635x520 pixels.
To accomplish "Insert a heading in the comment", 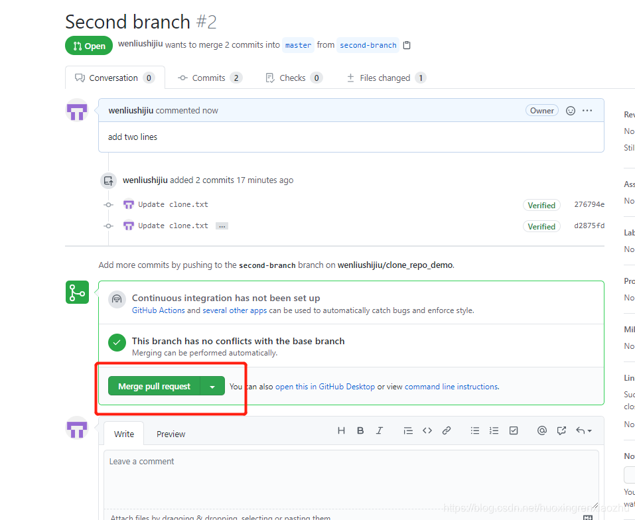I will 341,430.
